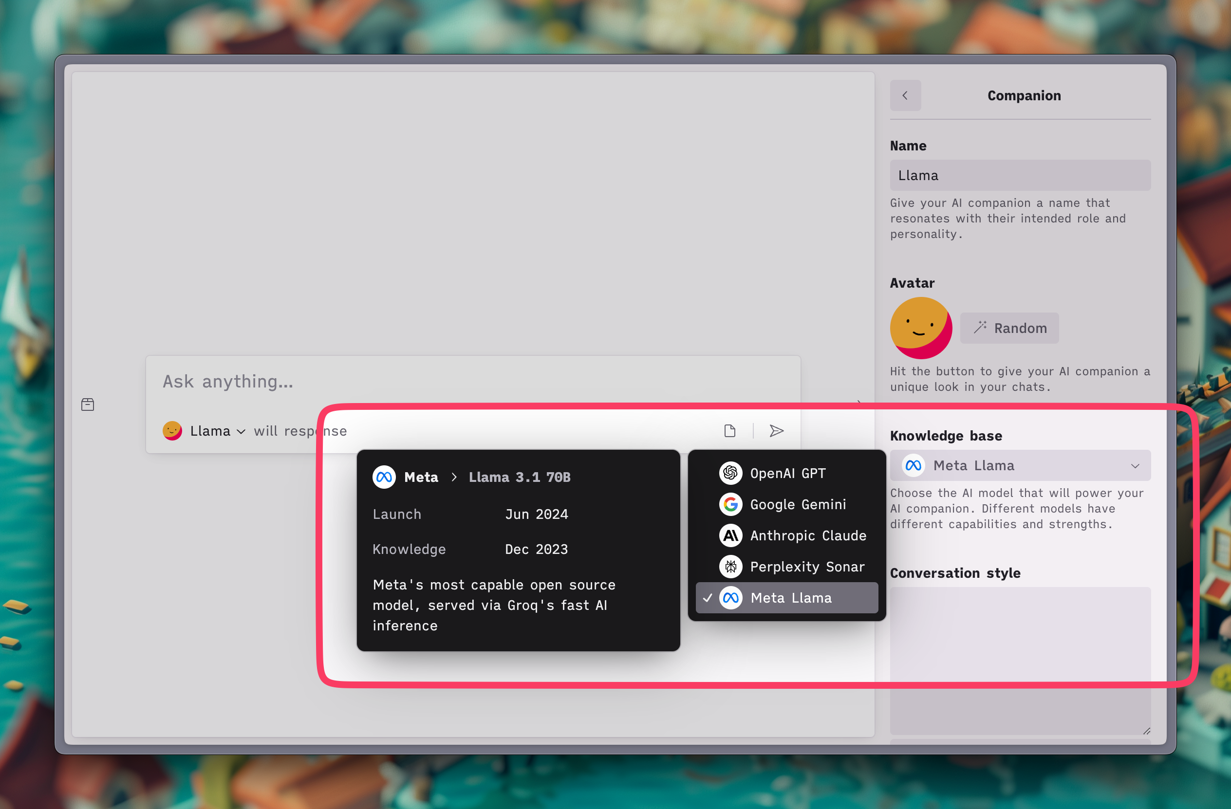The width and height of the screenshot is (1231, 809).
Task: Randomize the avatar with the Random button
Action: pos(1009,328)
